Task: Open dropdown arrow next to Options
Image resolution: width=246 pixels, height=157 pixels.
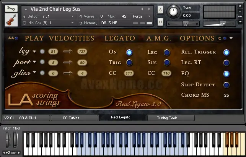Action: tap(231, 38)
